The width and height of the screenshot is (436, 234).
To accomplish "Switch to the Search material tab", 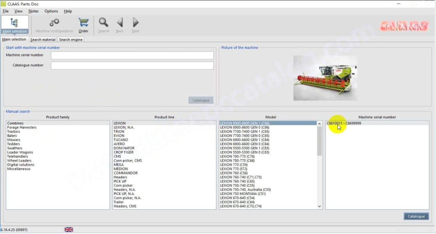I will 43,40.
